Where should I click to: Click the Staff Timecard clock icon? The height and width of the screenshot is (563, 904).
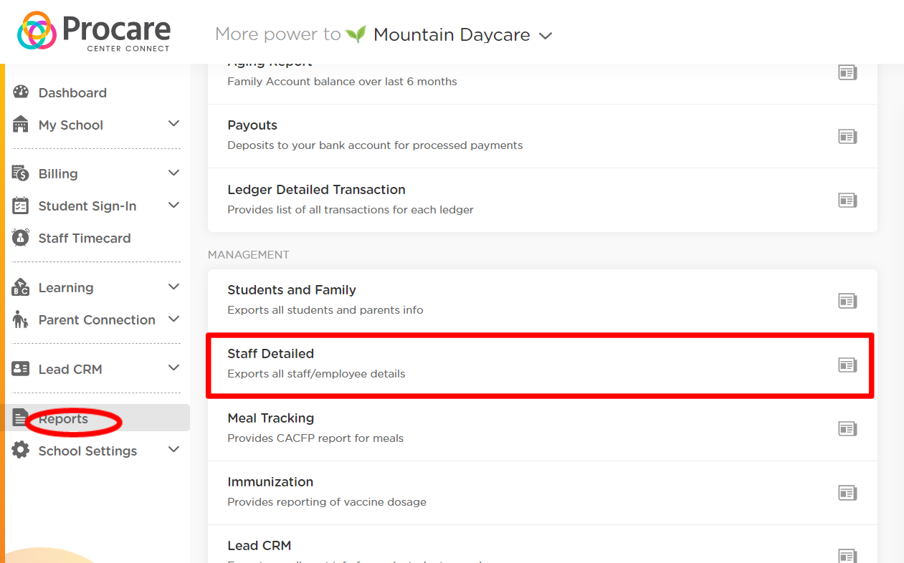pos(21,238)
